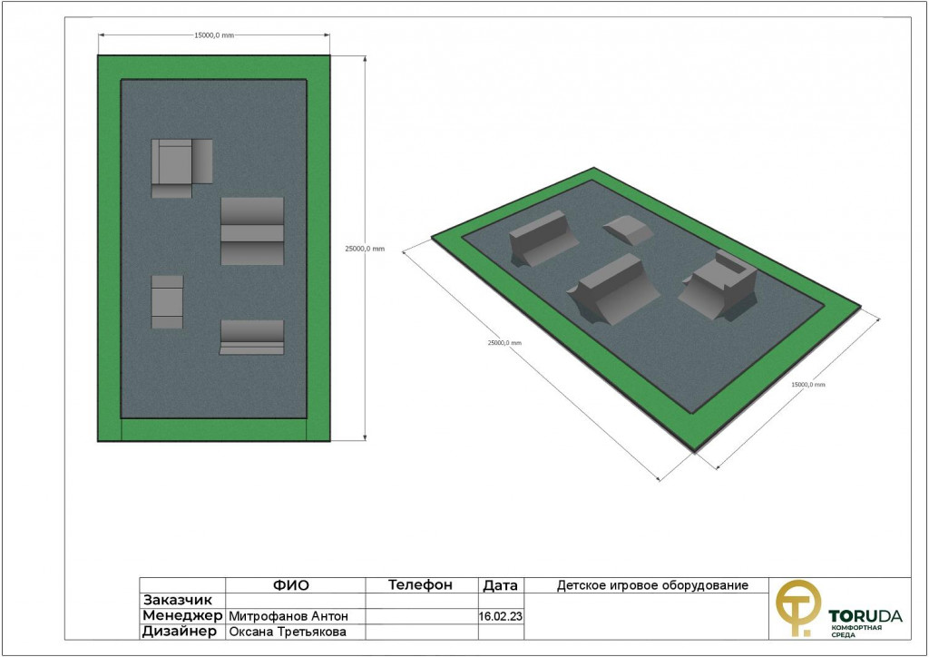Click the TORUDA brand name text
The image size is (929, 657).
coord(865,617)
